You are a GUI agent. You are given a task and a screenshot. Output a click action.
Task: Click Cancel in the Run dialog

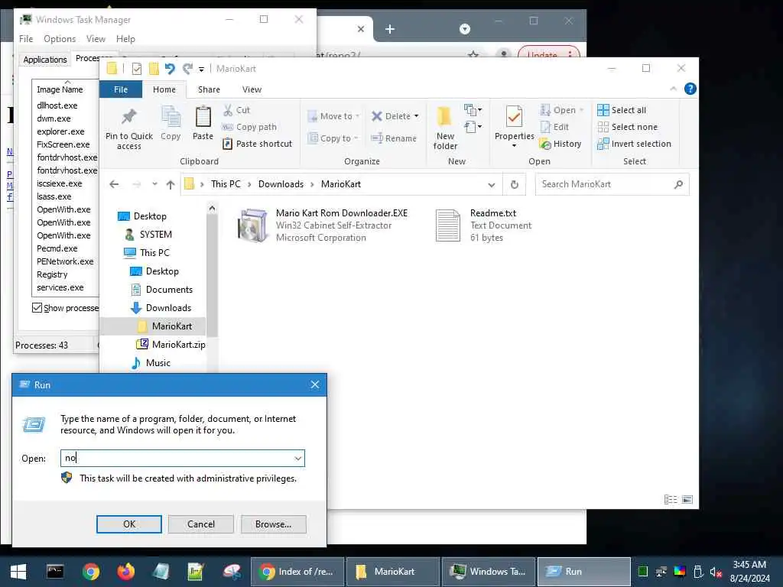pos(201,524)
